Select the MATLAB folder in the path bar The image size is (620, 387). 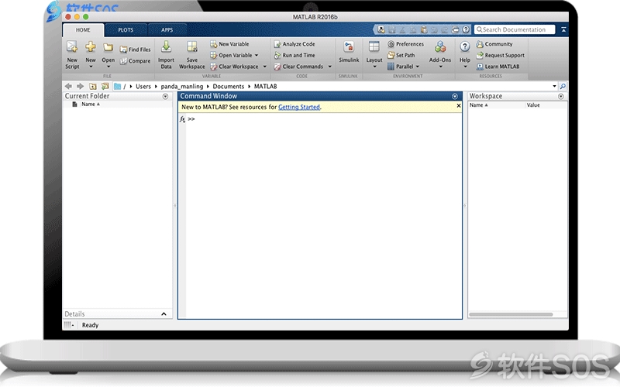(x=265, y=86)
